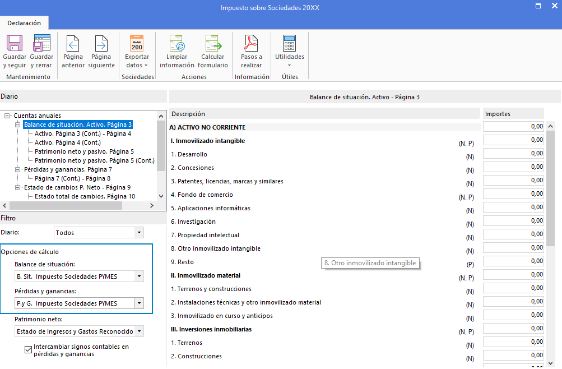The width and height of the screenshot is (562, 369).
Task: Click amount field for 8. Otro inmovilizado intangible
Action: point(513,247)
